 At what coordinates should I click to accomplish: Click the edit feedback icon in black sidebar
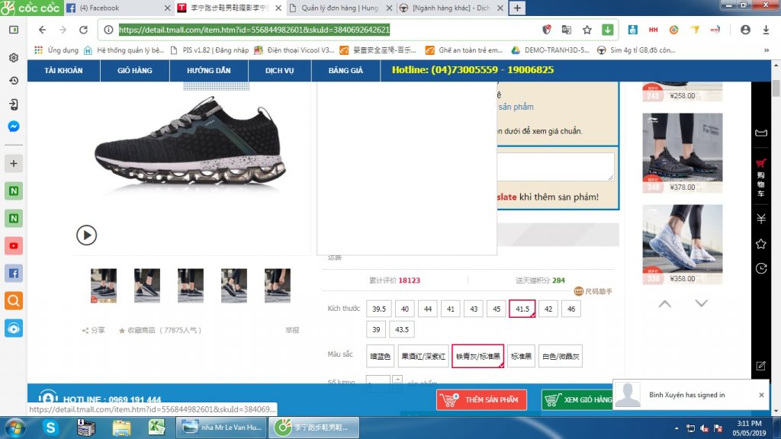click(x=760, y=366)
